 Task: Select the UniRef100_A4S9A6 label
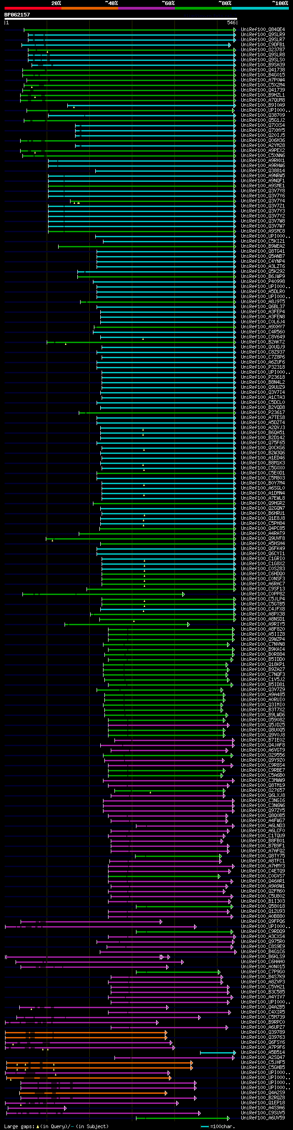263,1108
